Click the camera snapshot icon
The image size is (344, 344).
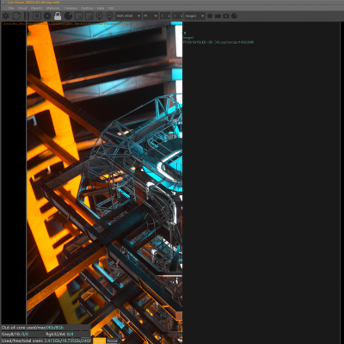click(226, 15)
